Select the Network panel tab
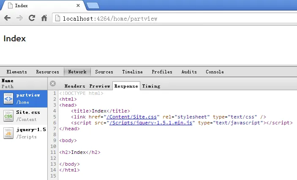 [77, 72]
